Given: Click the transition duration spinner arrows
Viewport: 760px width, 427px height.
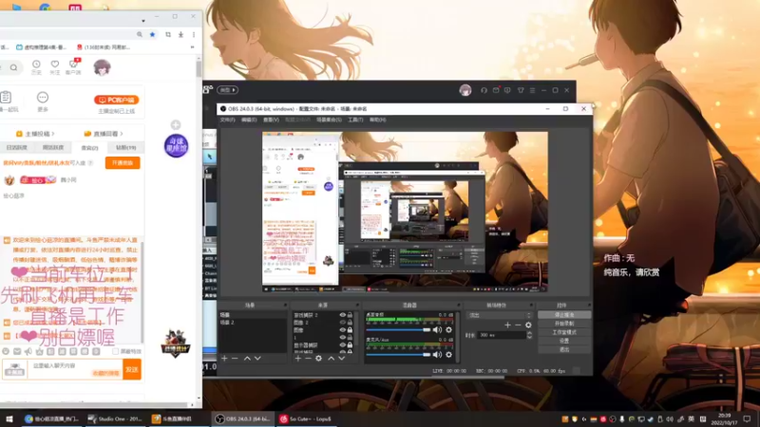Looking at the screenshot, I should coord(529,335).
